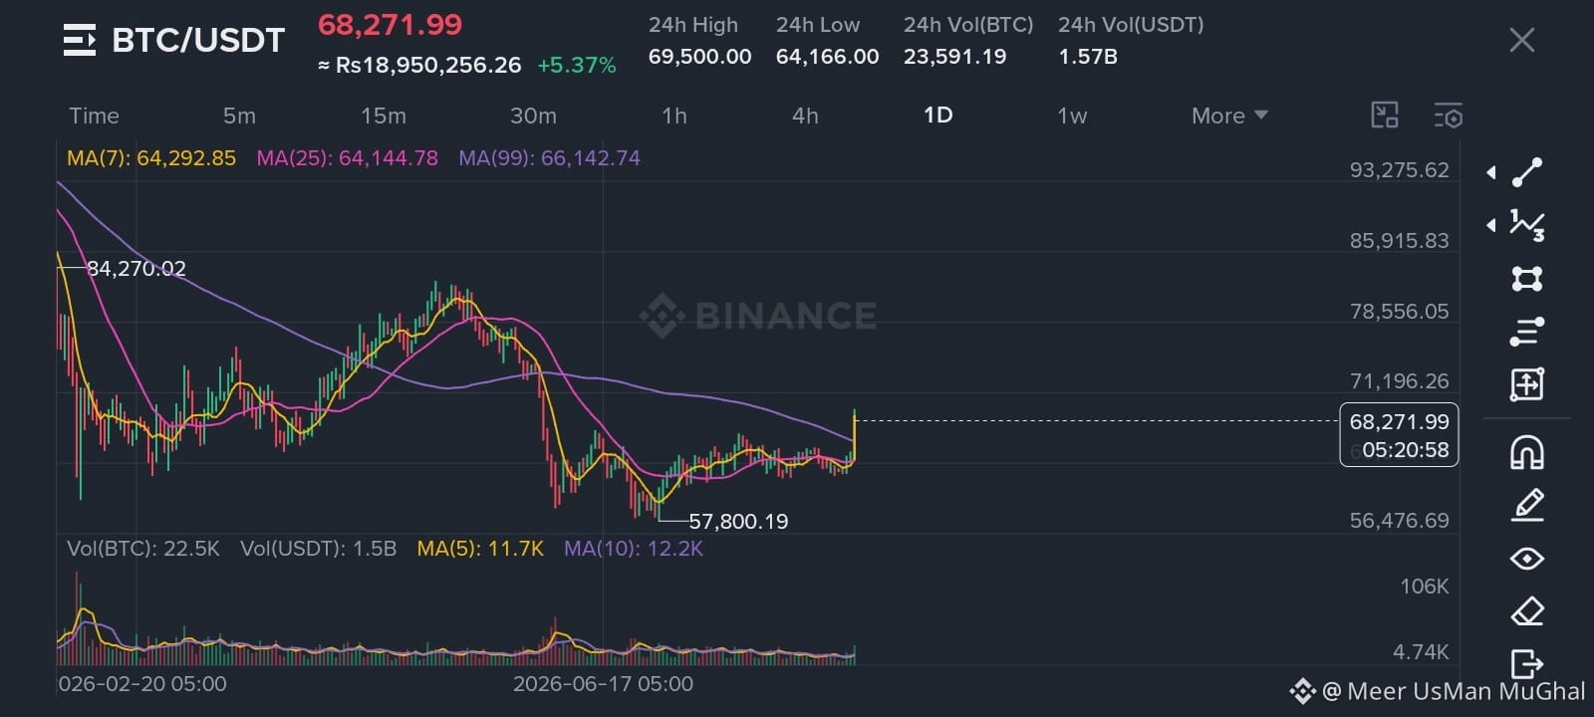Click the 4.74K volume axis label

[x=1421, y=652]
